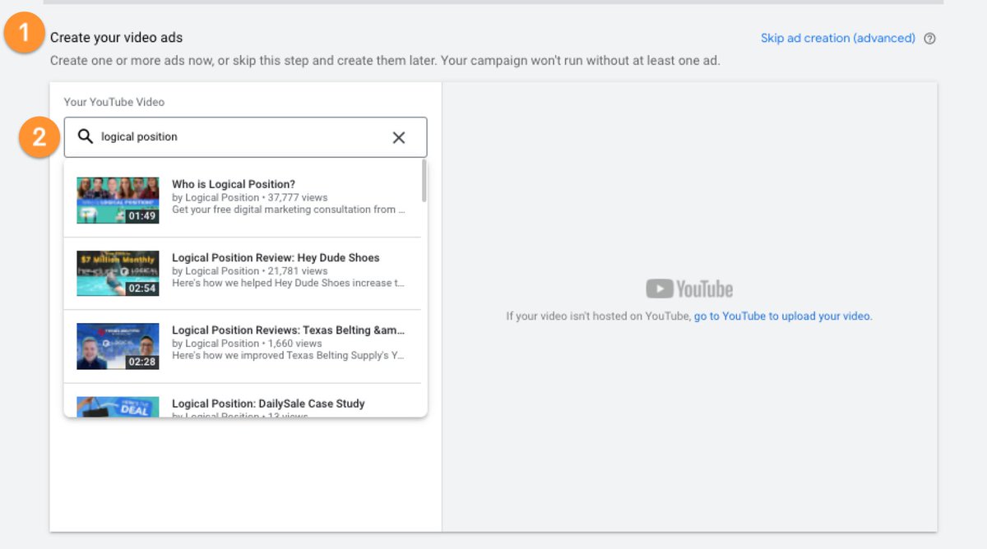987x549 pixels.
Task: Open help icon beside Skip ad creation
Action: [929, 39]
